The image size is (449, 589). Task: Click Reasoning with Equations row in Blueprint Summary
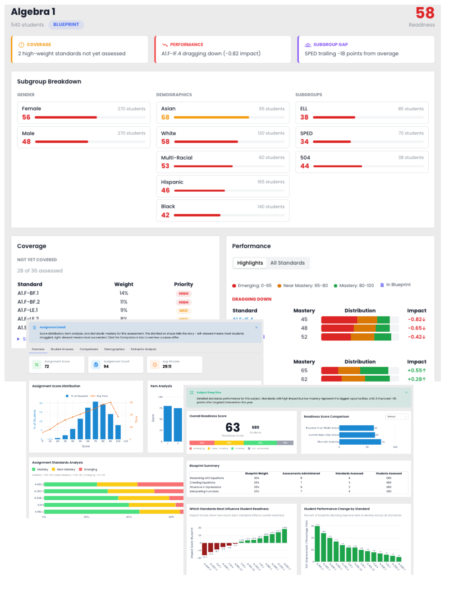tap(300, 478)
